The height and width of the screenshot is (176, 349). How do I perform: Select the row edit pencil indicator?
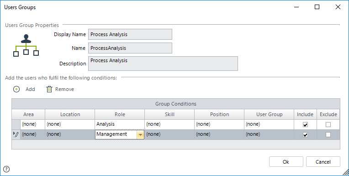[16, 134]
